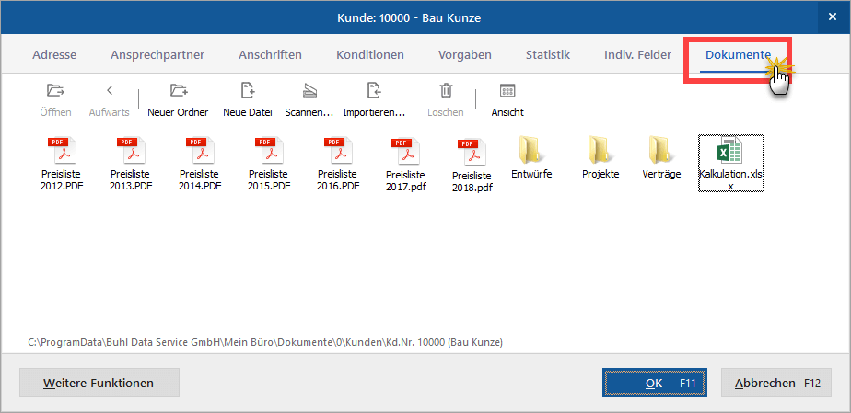Switch to the Adresse tab
This screenshot has height=413, width=851.
pyautogui.click(x=54, y=55)
